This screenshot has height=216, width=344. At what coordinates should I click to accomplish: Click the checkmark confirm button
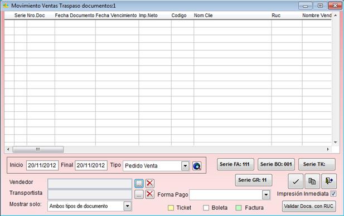295,181
